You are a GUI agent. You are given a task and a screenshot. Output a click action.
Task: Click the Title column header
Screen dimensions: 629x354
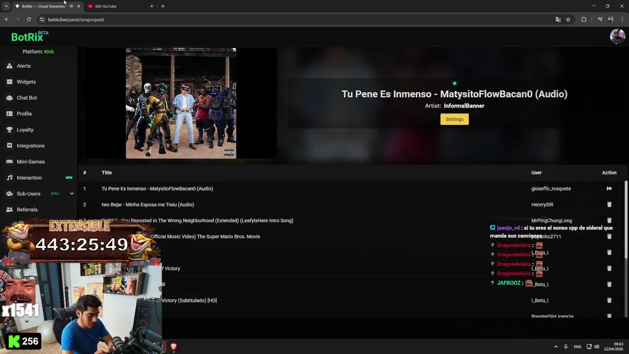point(107,173)
